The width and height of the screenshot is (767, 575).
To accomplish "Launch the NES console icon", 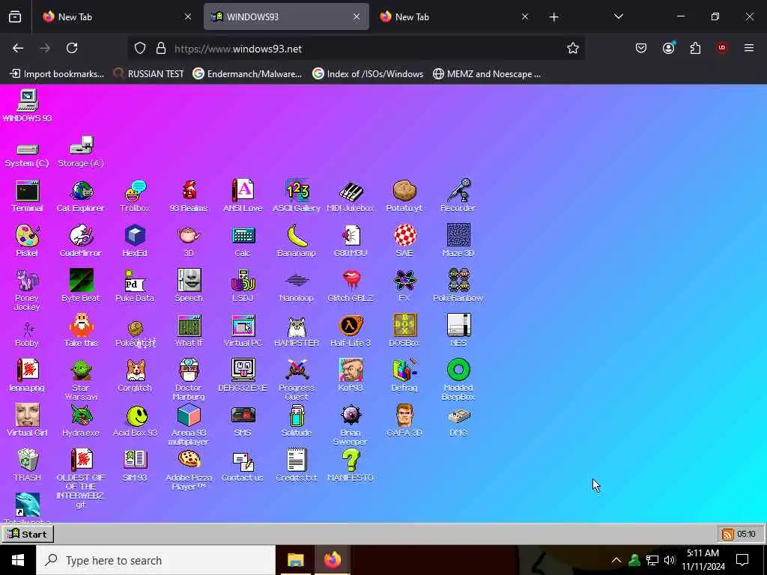I will [x=458, y=331].
